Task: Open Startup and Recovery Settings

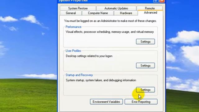Action: (146, 90)
